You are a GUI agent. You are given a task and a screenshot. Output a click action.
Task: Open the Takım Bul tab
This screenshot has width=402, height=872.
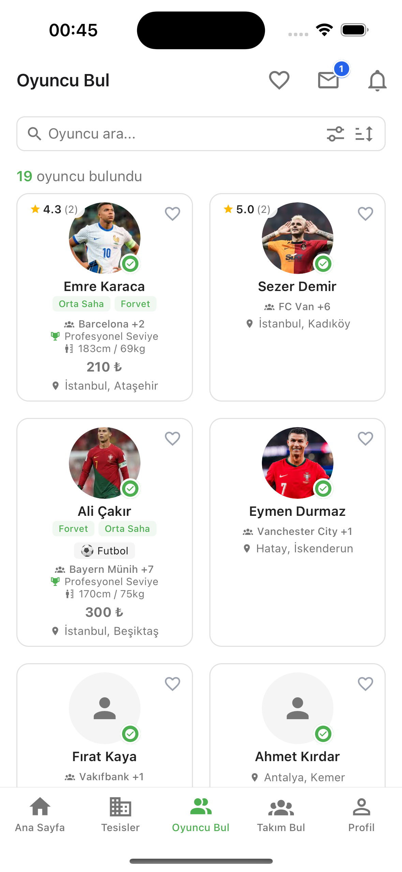tap(281, 814)
